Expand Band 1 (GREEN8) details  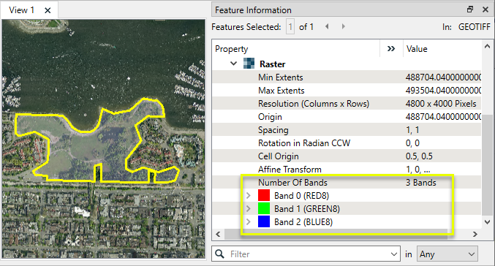point(249,208)
